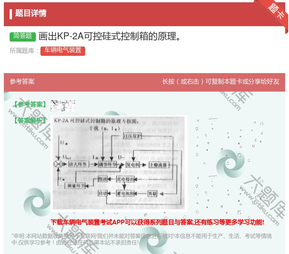Open the small reference answer image

point(63,105)
